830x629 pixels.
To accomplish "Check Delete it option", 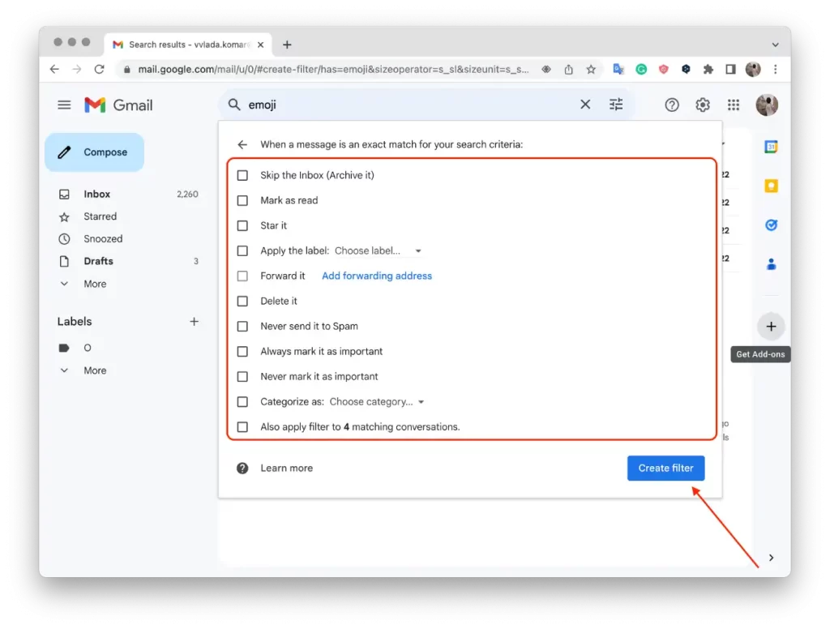I will click(242, 302).
